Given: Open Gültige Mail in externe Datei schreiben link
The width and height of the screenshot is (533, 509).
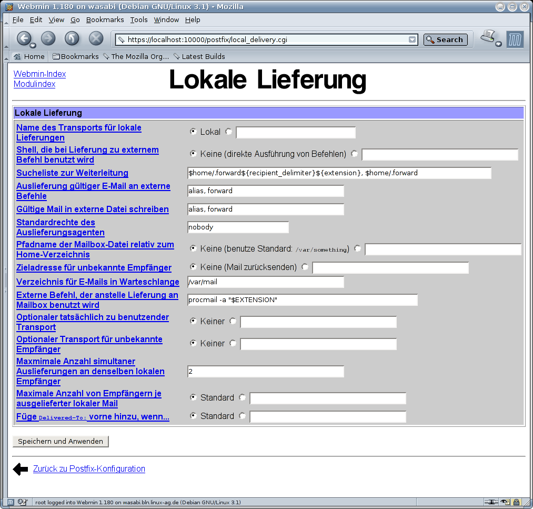Looking at the screenshot, I should tap(93, 209).
